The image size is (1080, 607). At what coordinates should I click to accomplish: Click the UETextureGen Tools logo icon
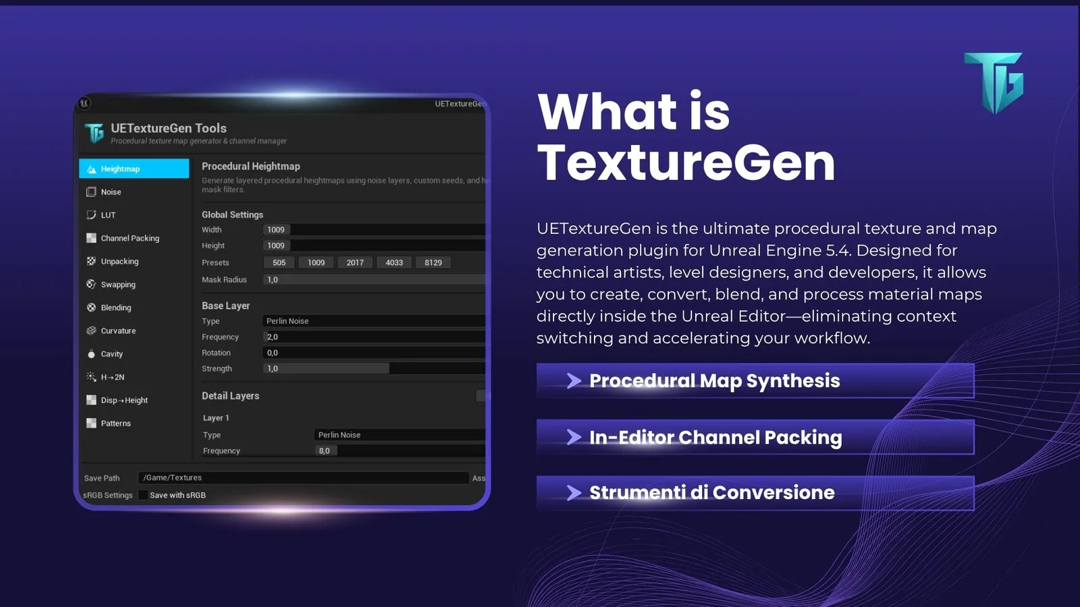coord(94,133)
